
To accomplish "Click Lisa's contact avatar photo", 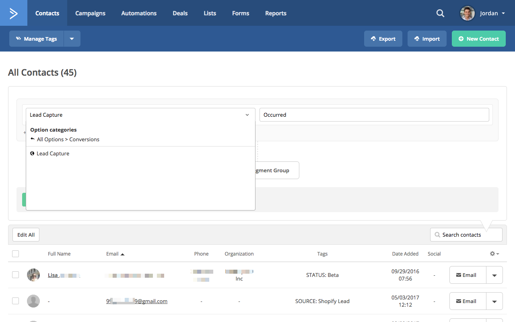I will click(33, 275).
